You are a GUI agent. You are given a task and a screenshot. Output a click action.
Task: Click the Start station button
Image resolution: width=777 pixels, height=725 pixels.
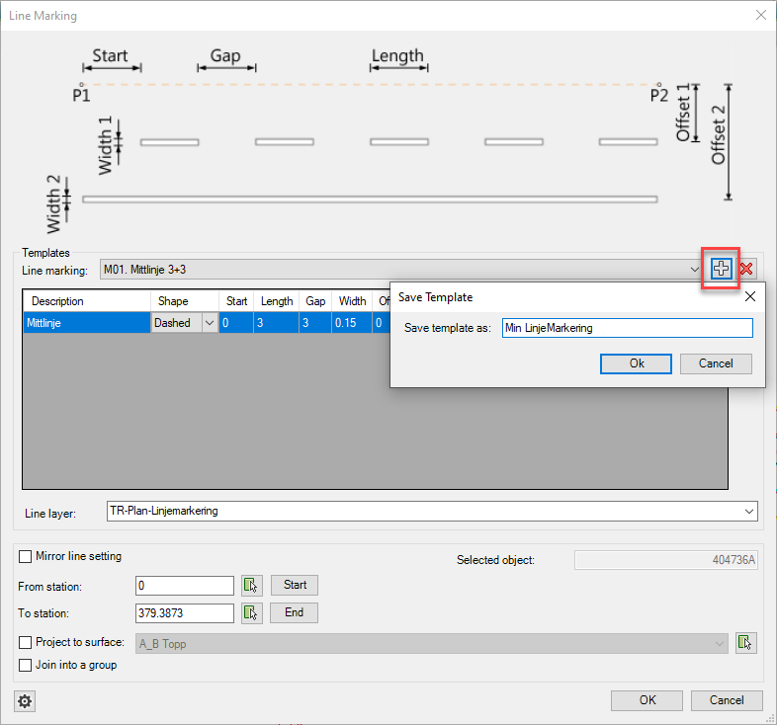pos(295,585)
